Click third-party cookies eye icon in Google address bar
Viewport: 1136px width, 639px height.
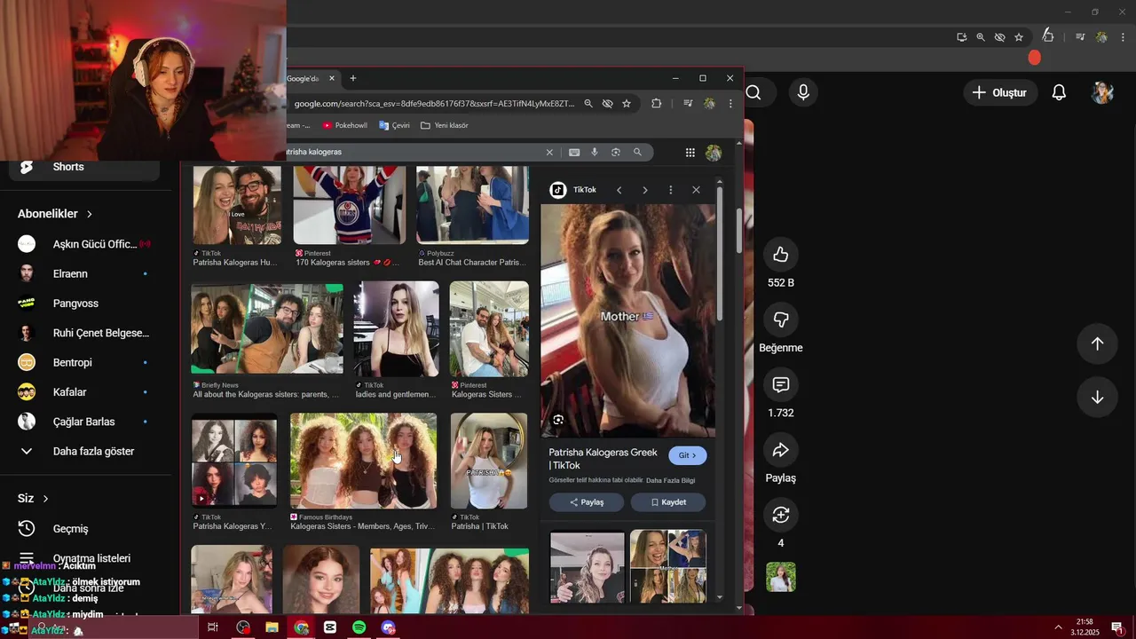(607, 104)
